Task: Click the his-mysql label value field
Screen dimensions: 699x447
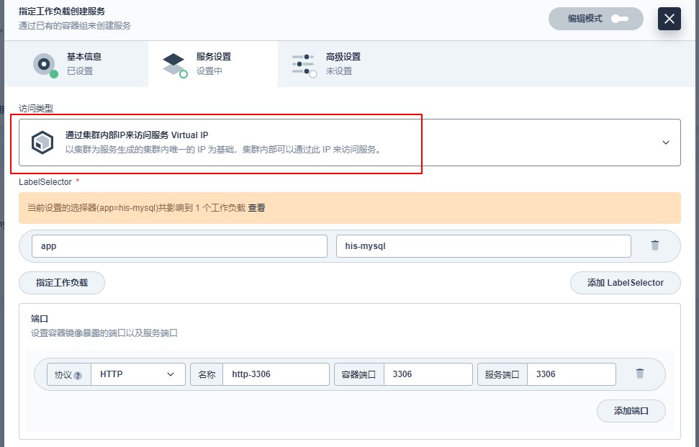Action: point(483,246)
